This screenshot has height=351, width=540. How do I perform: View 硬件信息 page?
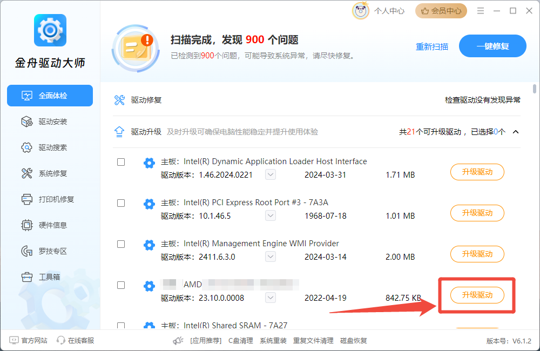[50, 225]
